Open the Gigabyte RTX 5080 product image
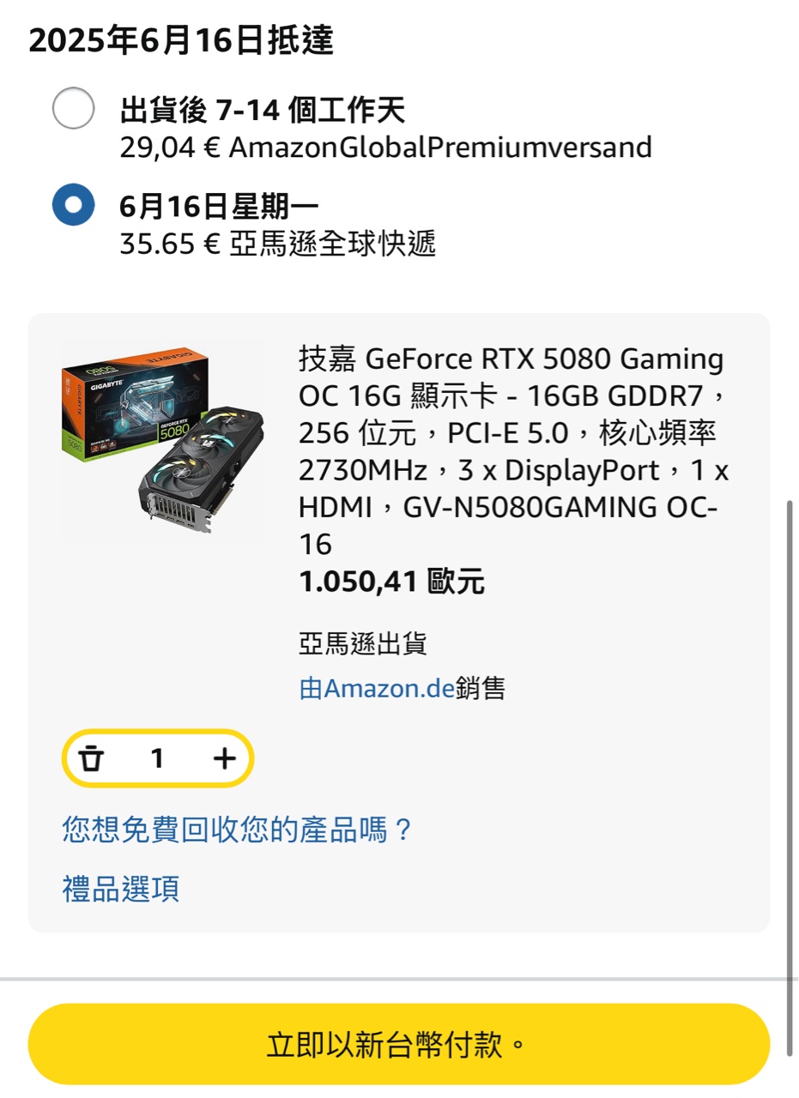The image size is (799, 1098). [x=163, y=440]
